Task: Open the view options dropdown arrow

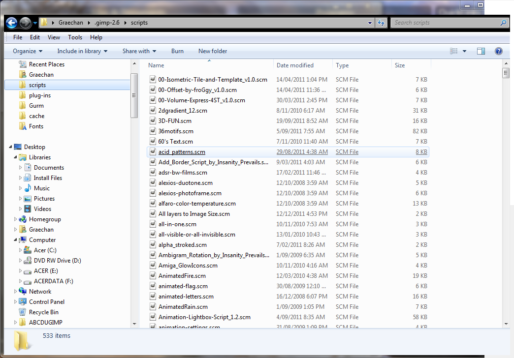Action: click(464, 51)
